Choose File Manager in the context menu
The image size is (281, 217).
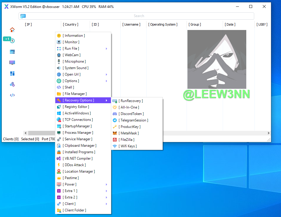76,94
